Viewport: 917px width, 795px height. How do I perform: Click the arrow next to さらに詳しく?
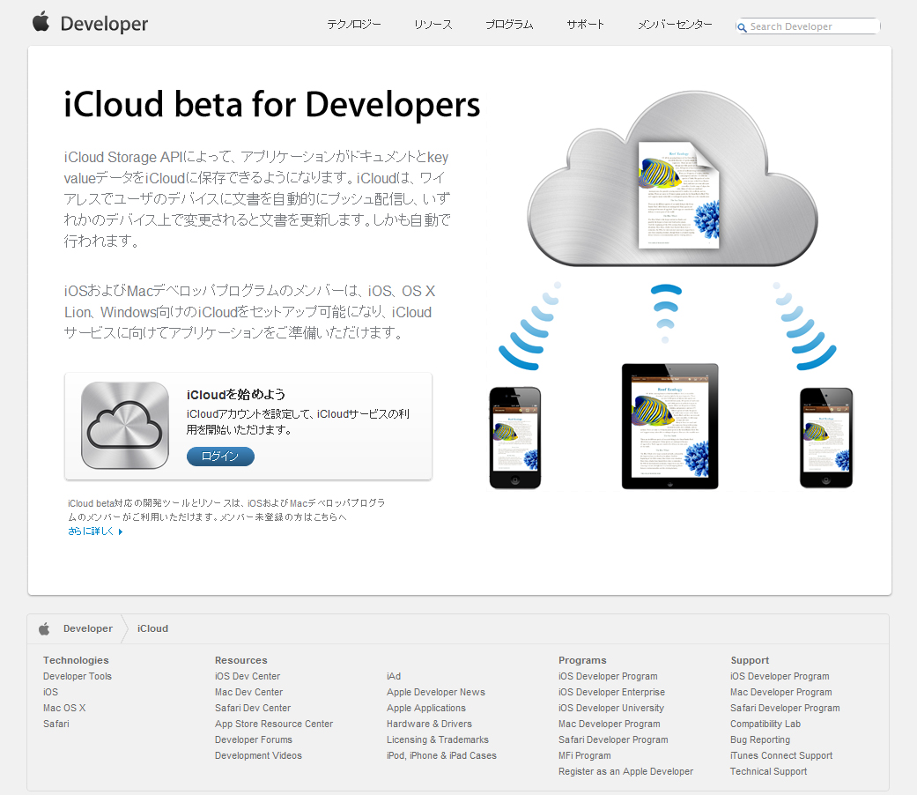pyautogui.click(x=121, y=531)
